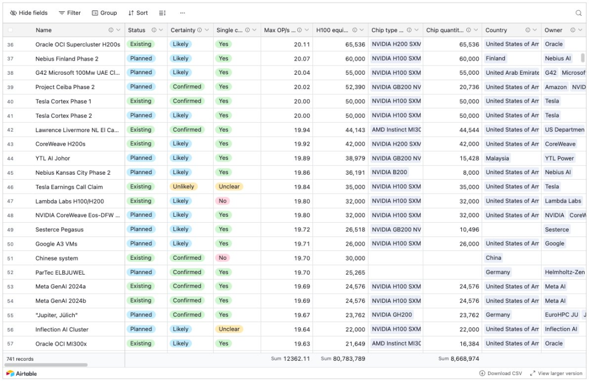Click the Airtable logo
Viewport: 589px width, 381px height.
[x=22, y=373]
